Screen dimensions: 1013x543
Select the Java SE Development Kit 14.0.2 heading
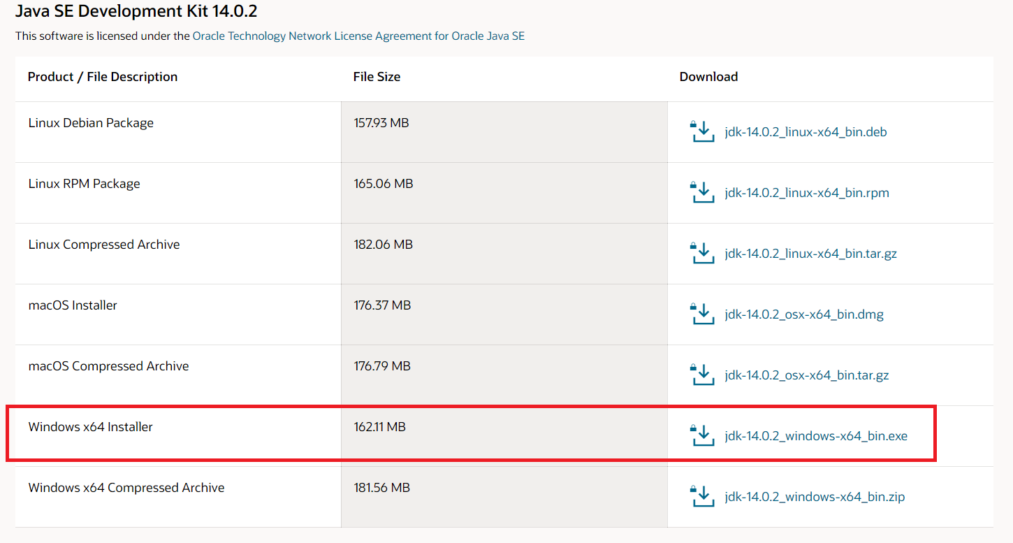[x=136, y=11]
